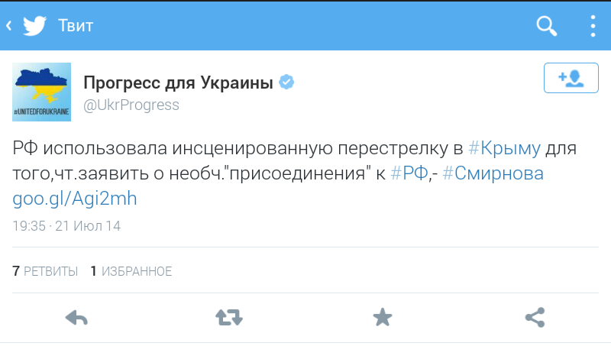Open Прогресс для Украины profile name
The height and width of the screenshot is (346, 611).
(x=178, y=82)
